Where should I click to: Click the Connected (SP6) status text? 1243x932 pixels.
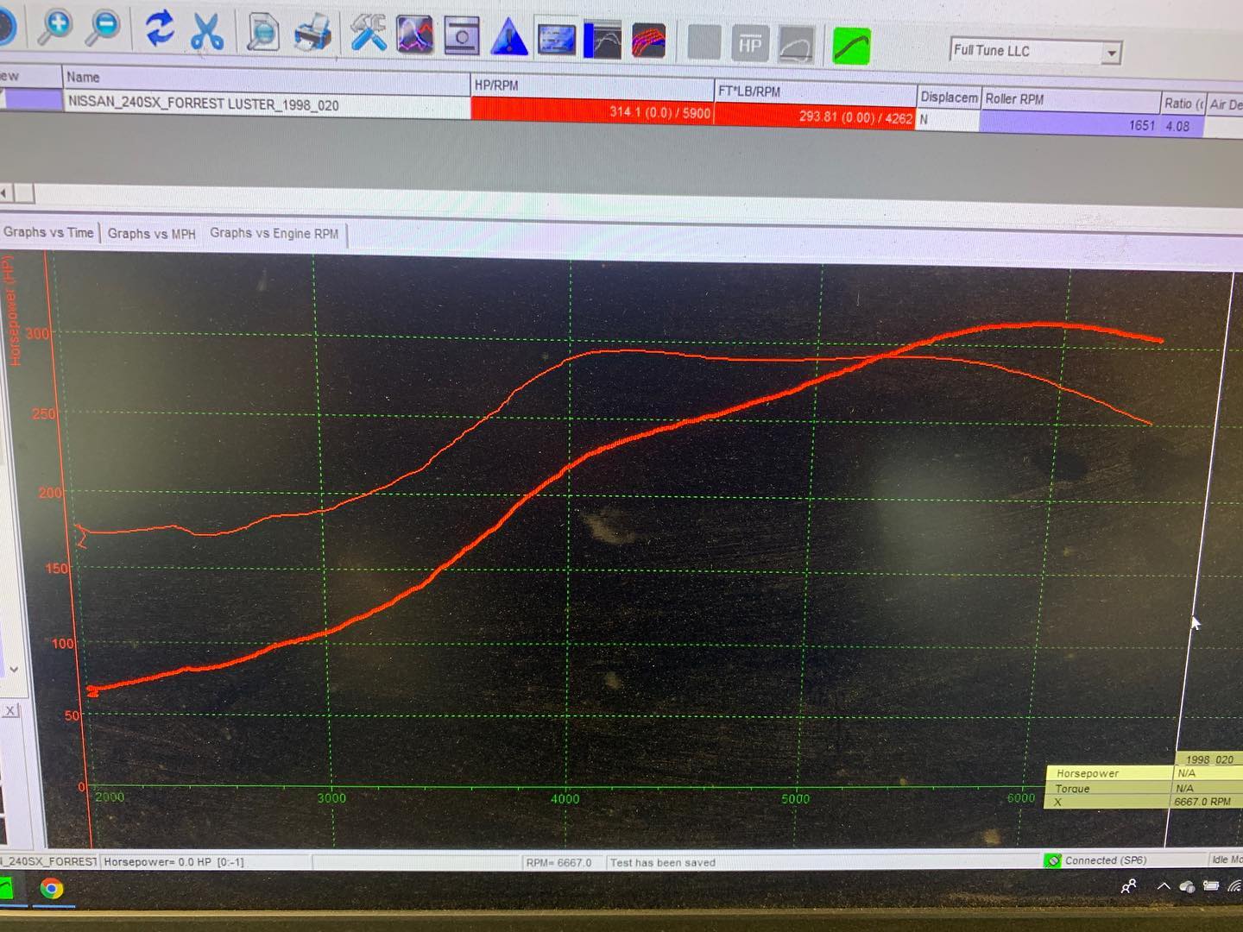coord(1106,860)
